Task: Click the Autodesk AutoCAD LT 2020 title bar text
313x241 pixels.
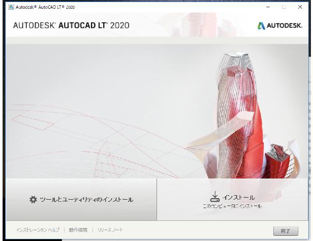Action: coord(45,7)
